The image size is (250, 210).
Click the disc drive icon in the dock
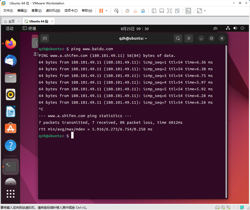[x=11, y=182]
